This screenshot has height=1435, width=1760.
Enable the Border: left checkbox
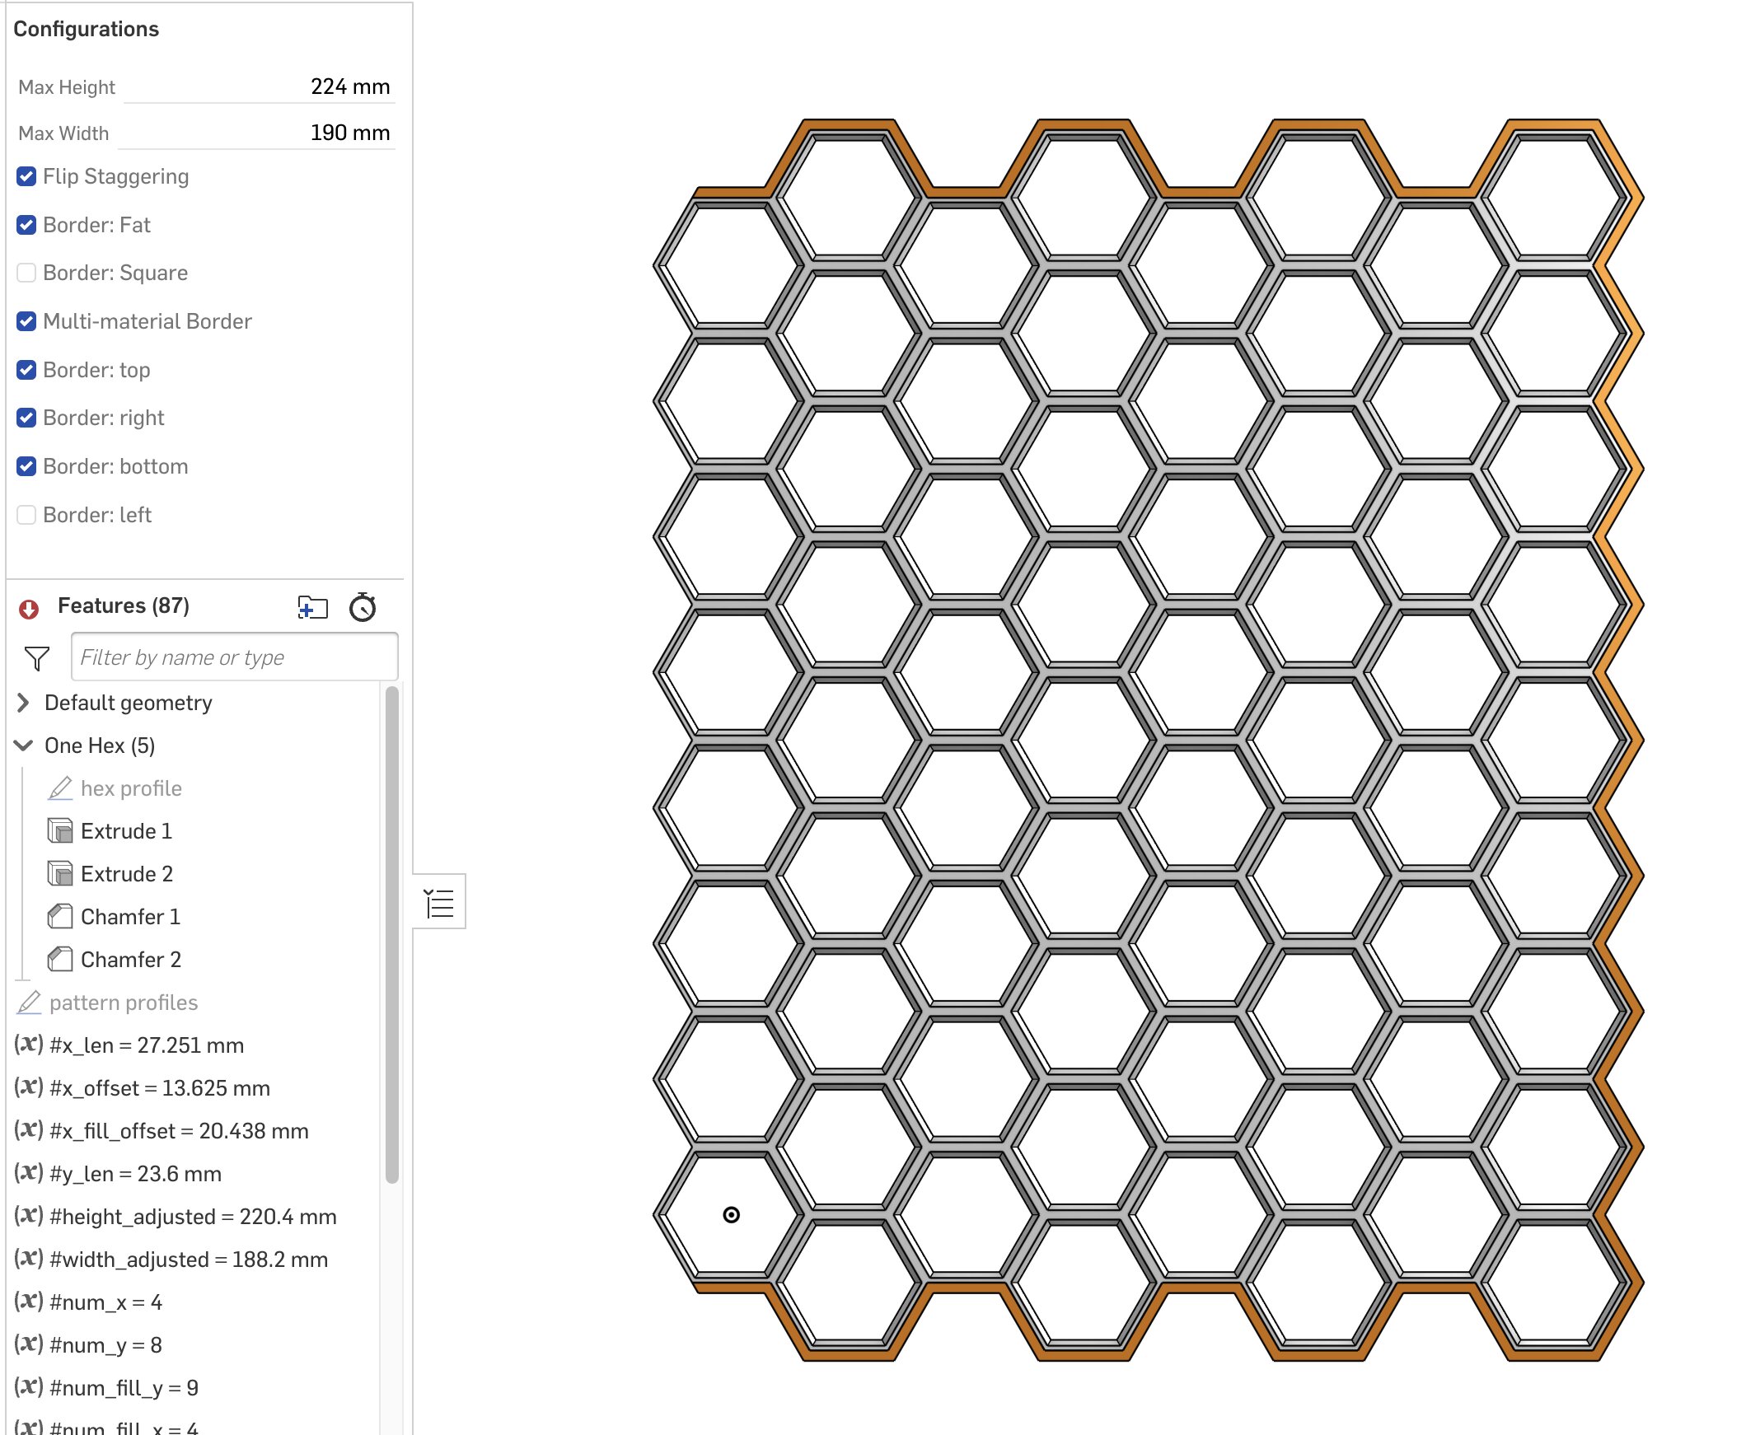[26, 515]
